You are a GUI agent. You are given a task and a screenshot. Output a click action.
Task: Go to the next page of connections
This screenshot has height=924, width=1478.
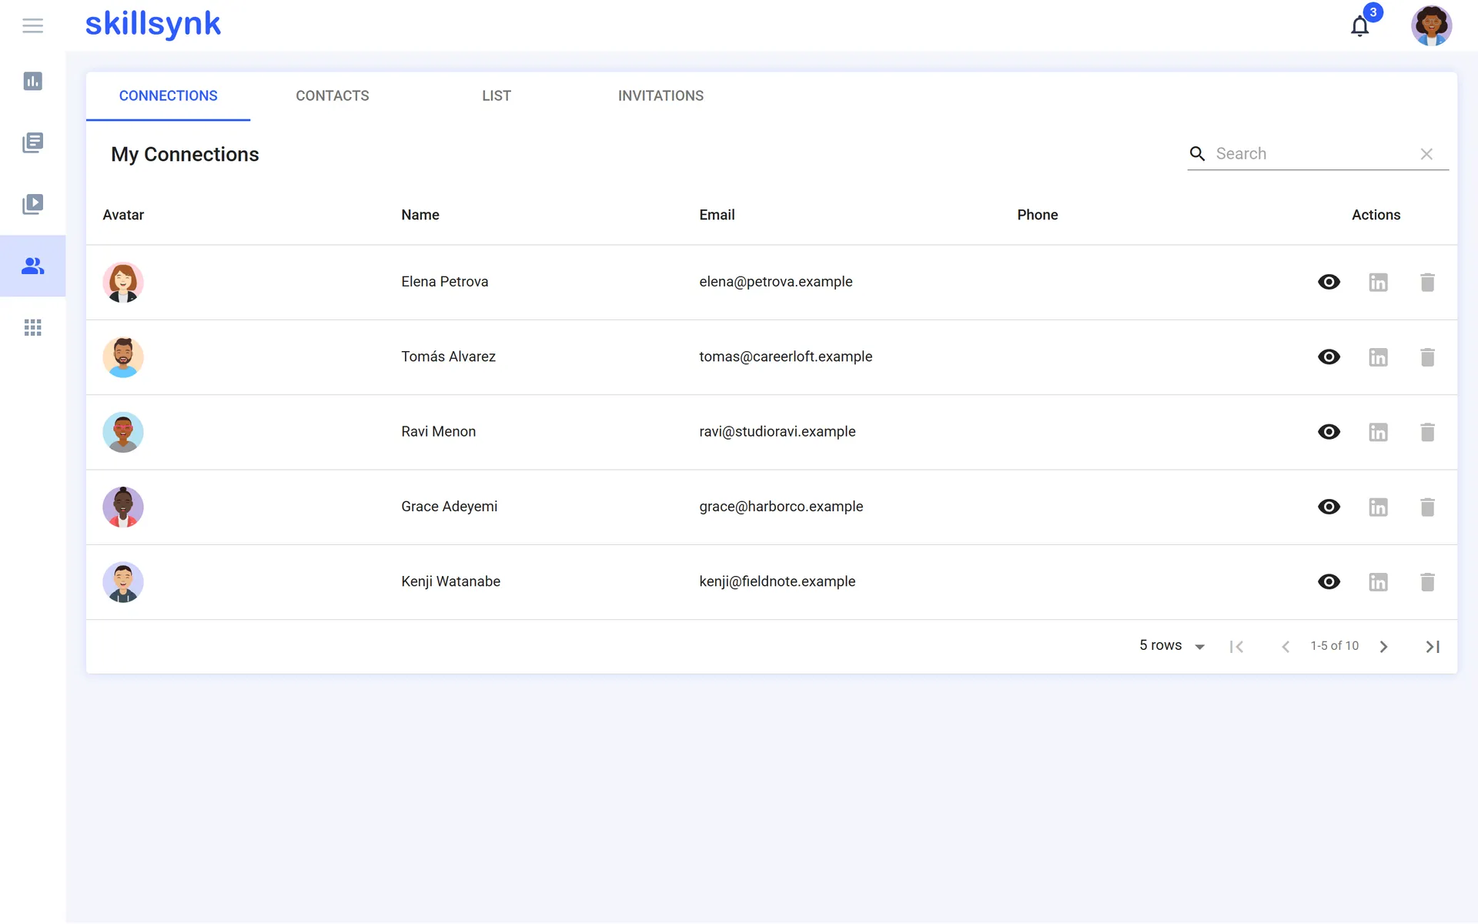(x=1383, y=647)
